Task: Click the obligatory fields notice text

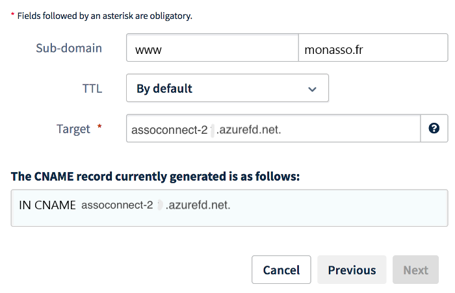Action: [x=105, y=16]
